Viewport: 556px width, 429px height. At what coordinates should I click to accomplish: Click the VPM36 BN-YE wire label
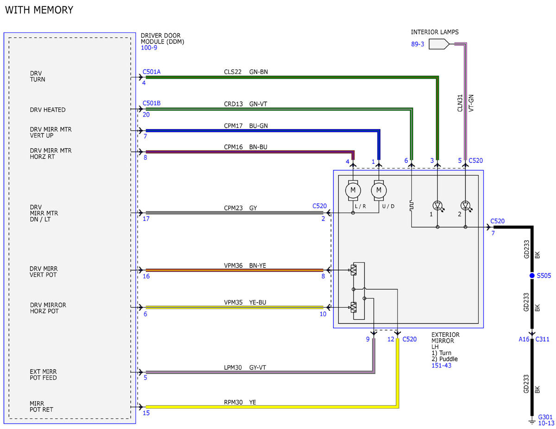pyautogui.click(x=245, y=265)
